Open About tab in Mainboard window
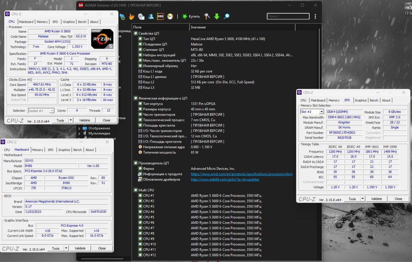This screenshot has width=412, height=262. click(89, 150)
